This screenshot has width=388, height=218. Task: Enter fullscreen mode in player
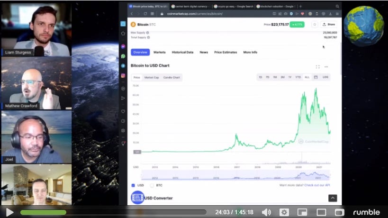[339, 212]
